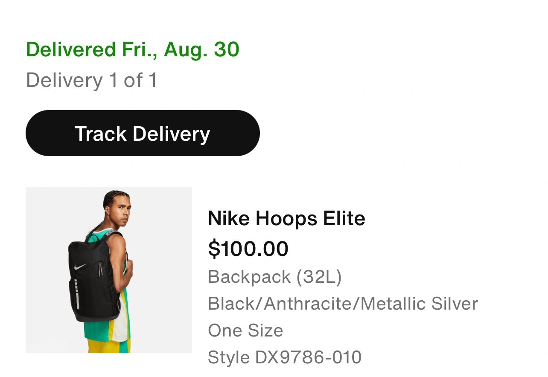
Task: Click the green Delivered Fri., Aug. 30 status
Action: pos(132,49)
